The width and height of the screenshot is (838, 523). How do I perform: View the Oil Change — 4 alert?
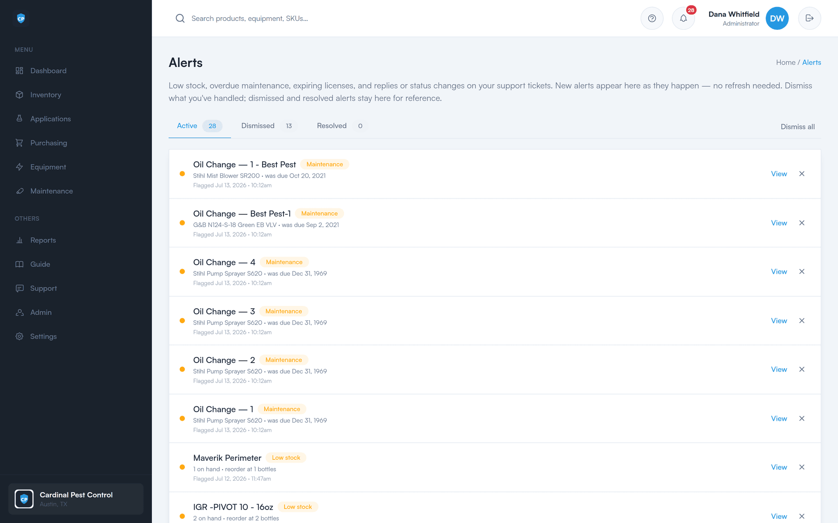[x=779, y=271]
